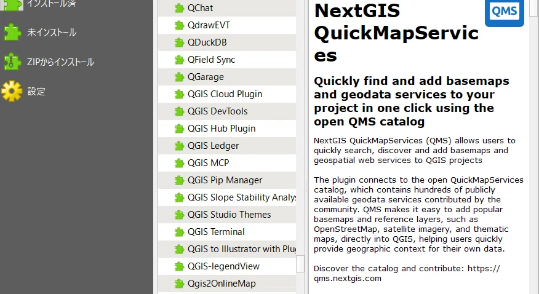The width and height of the screenshot is (539, 294).
Task: Click the plugin icon next to Qgis2OnlineMap
Action: (x=179, y=284)
